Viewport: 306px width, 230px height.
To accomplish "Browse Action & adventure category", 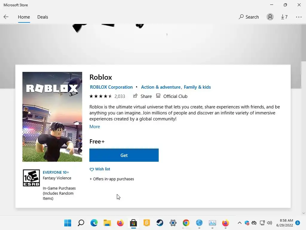I will (x=161, y=87).
